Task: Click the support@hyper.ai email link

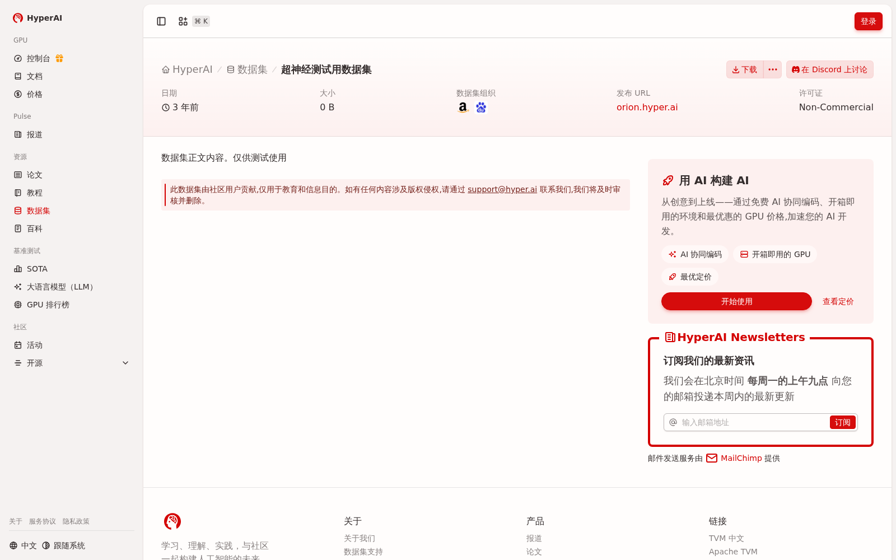Action: [502, 189]
